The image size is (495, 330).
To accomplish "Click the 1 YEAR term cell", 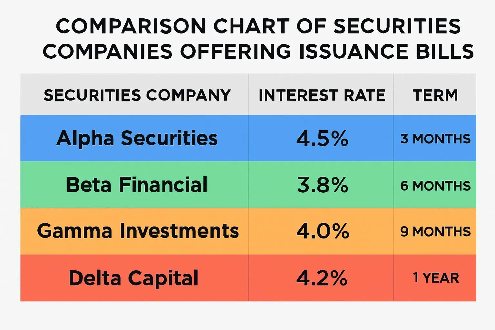I will coord(436,278).
